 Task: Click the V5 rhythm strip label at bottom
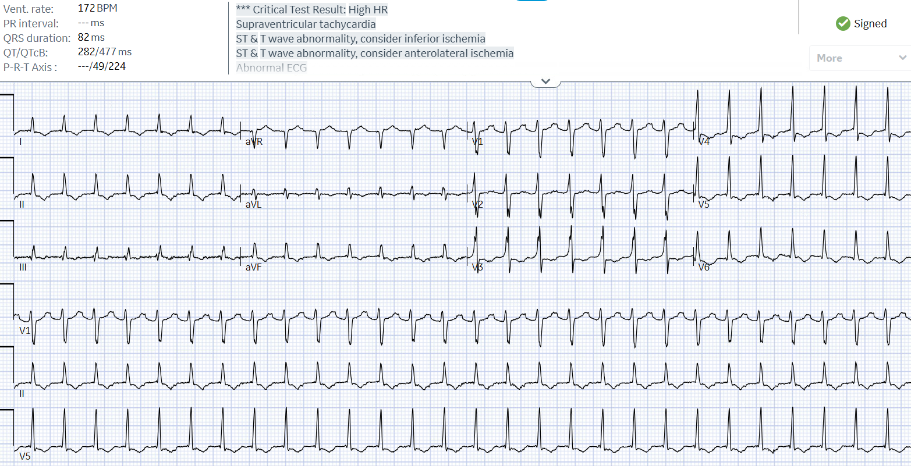(25, 456)
